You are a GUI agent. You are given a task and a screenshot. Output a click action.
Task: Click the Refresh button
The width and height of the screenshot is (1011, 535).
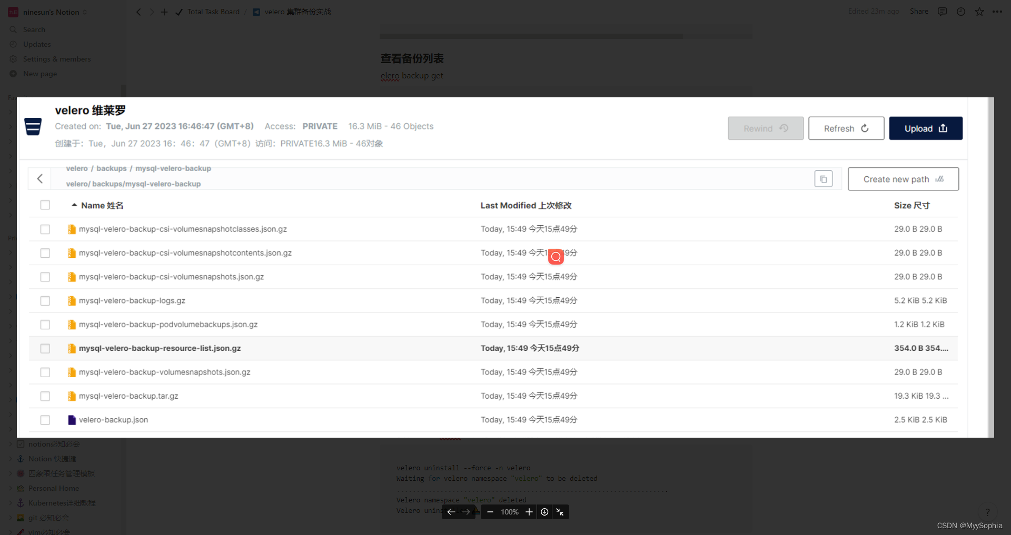pyautogui.click(x=846, y=128)
